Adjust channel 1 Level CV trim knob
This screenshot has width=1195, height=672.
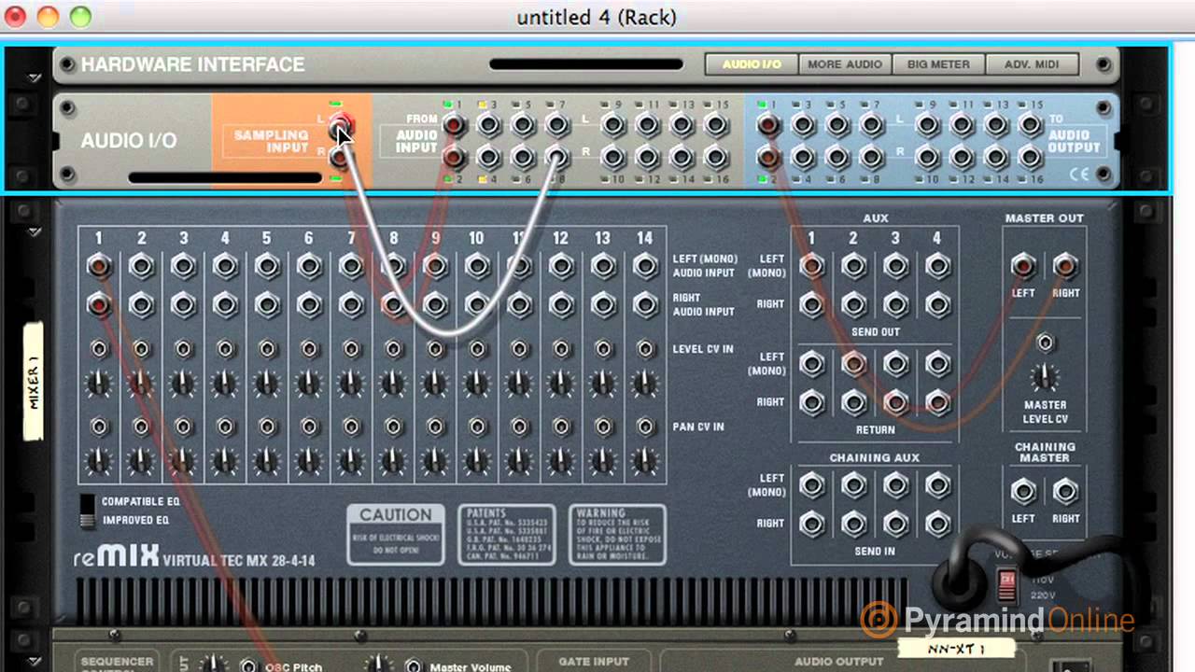point(99,384)
